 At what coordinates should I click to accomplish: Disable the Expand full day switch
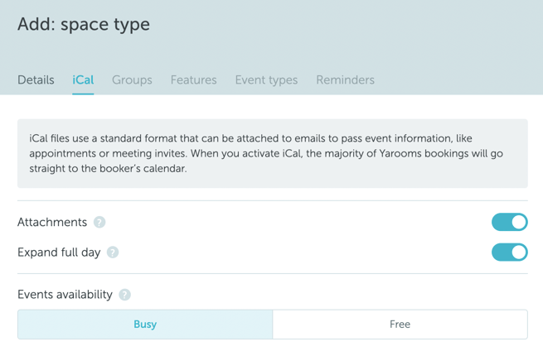click(509, 253)
